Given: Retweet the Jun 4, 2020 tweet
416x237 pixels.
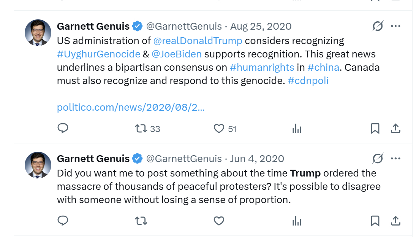Looking at the screenshot, I should tap(141, 221).
